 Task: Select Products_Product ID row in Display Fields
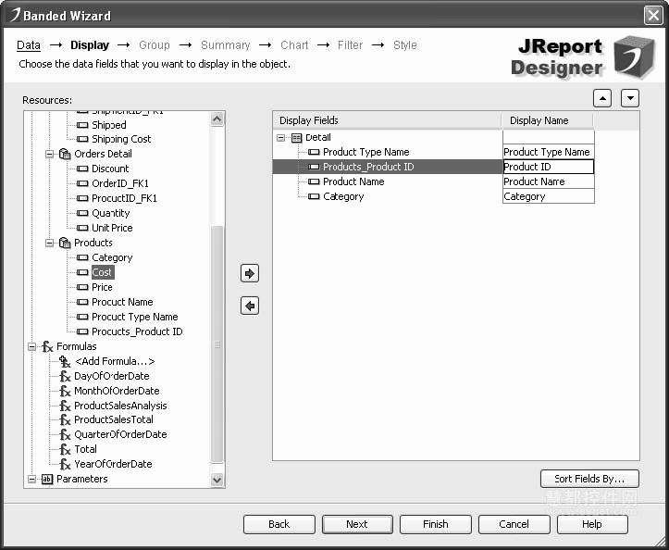[x=388, y=167]
